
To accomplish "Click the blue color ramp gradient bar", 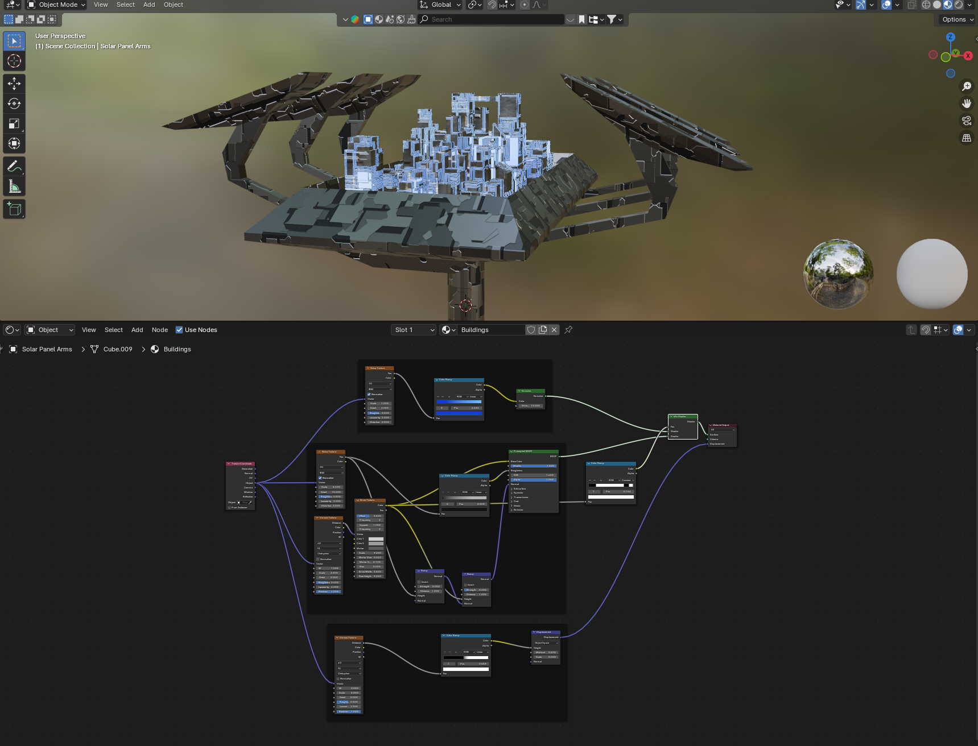I will click(x=459, y=402).
